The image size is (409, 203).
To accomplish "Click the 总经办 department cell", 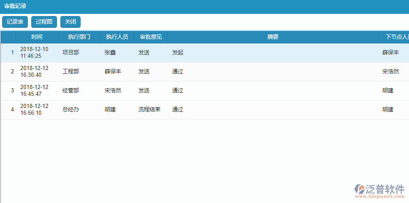I will 70,110.
